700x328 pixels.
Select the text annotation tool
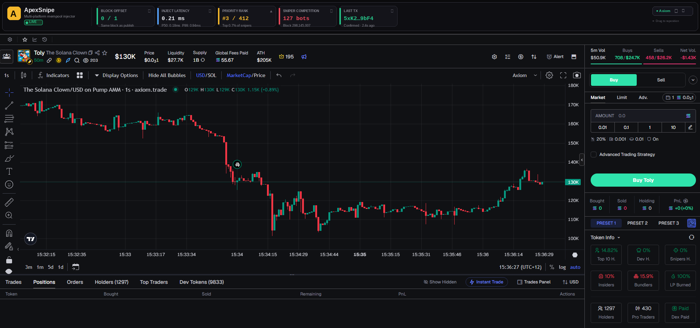pos(9,171)
